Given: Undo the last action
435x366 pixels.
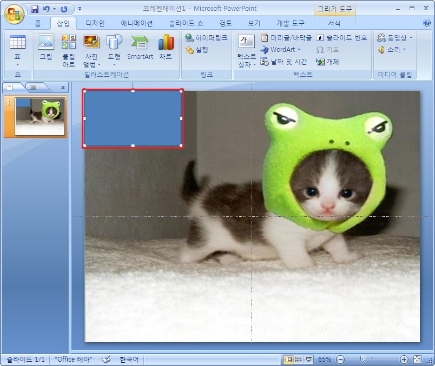Looking at the screenshot, I should point(47,9).
